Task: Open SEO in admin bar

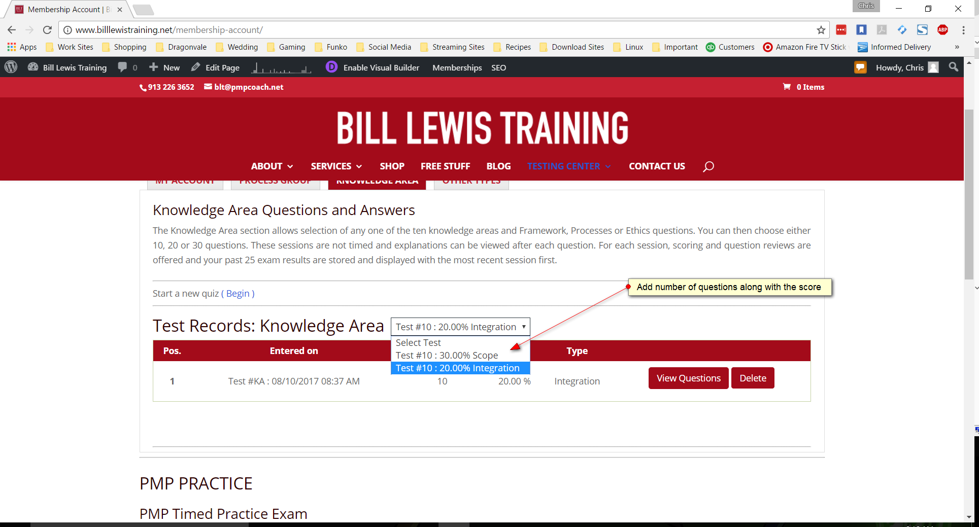Action: (498, 67)
